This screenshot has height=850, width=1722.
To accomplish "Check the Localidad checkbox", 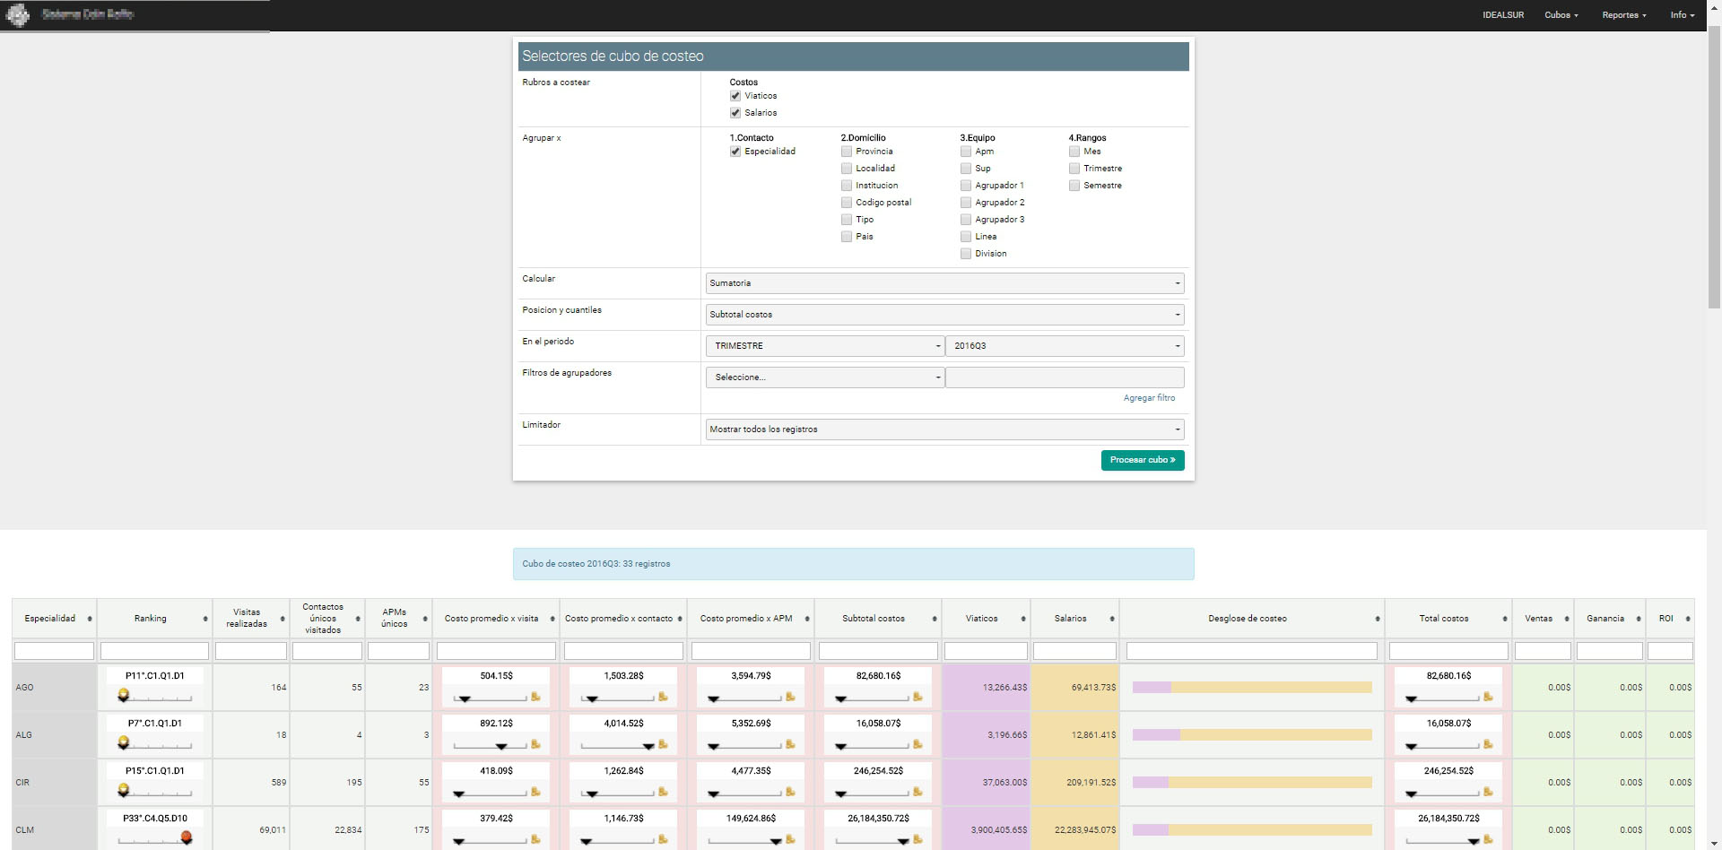I will coord(847,169).
